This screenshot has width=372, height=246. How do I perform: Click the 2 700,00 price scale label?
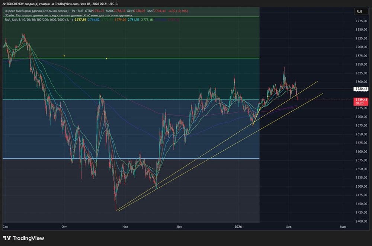pyautogui.click(x=361, y=117)
